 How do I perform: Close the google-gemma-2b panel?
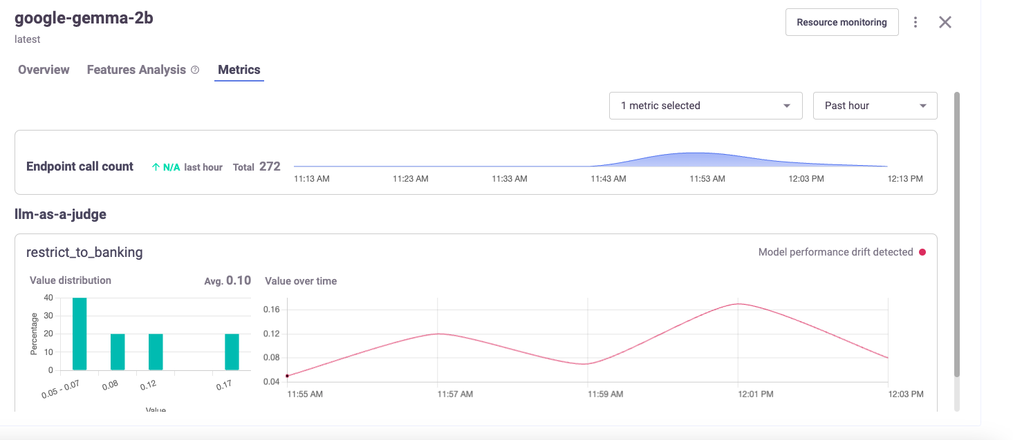coord(945,22)
